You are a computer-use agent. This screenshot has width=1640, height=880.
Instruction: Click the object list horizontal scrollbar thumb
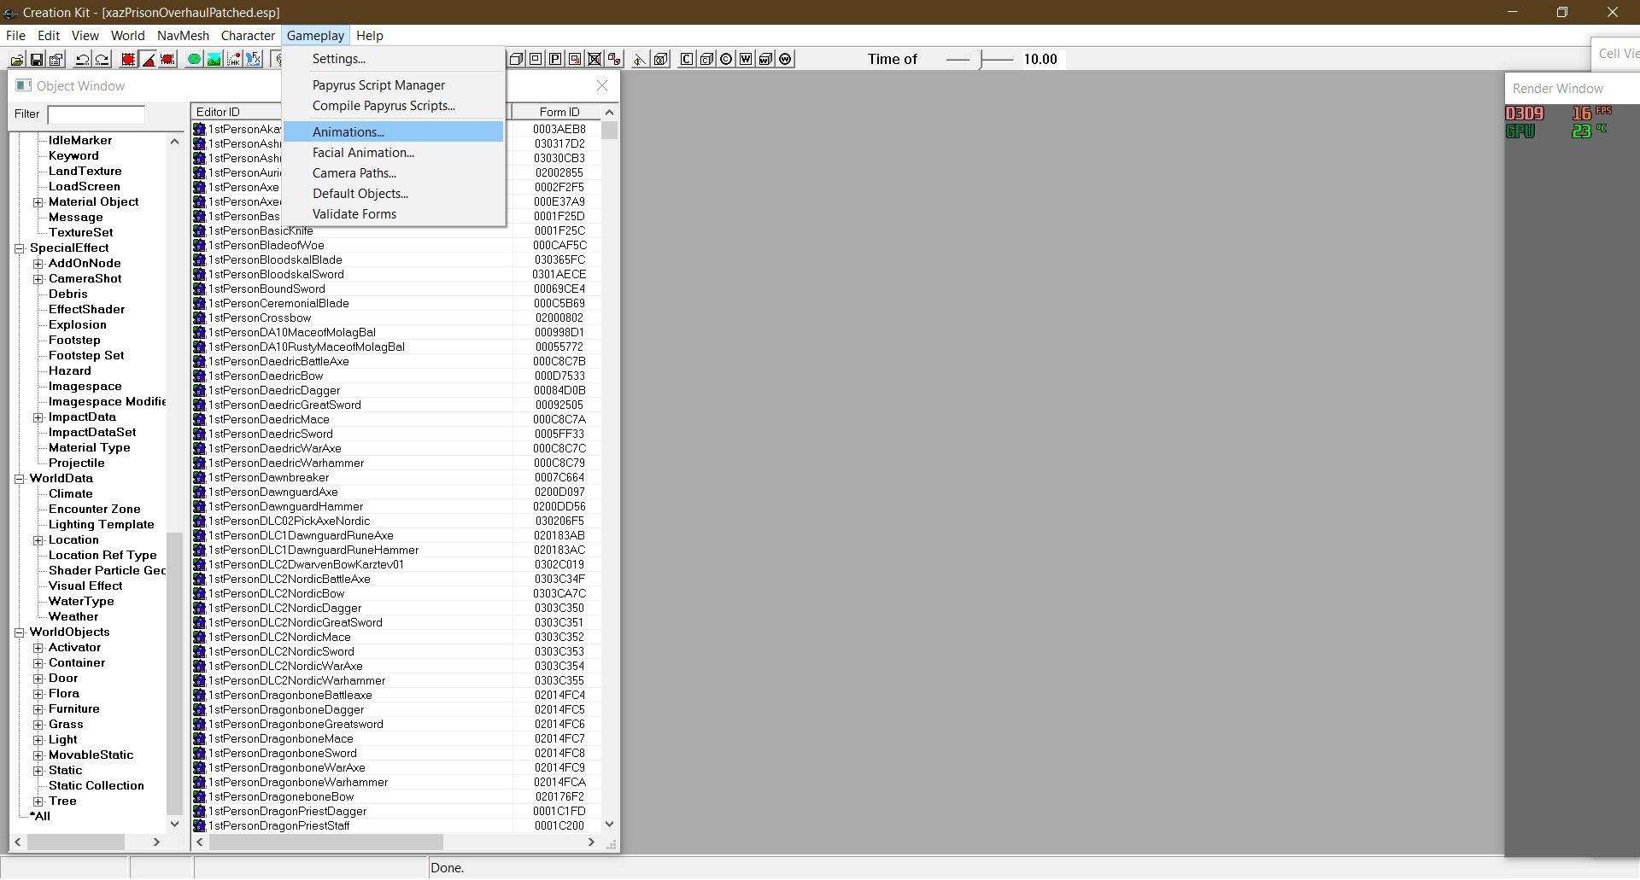pyautogui.click(x=326, y=842)
